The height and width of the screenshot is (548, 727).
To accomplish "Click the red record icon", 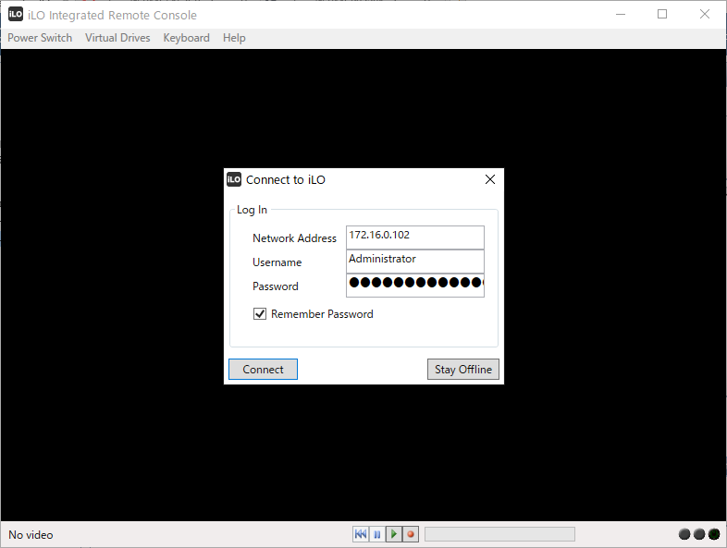I will 411,534.
